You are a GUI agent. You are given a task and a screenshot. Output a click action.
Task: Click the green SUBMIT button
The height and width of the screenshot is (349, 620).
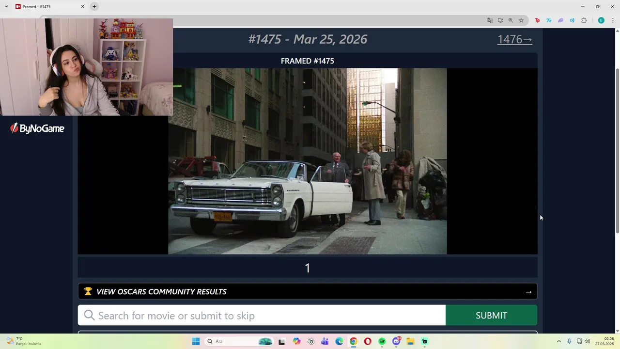[x=491, y=315]
